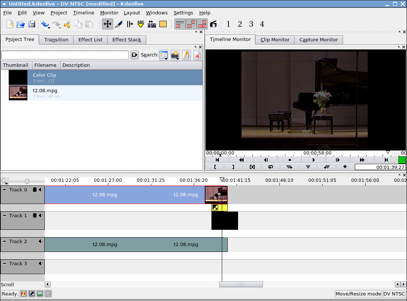Select the spacer tool in toolbar

pyautogui.click(x=130, y=24)
